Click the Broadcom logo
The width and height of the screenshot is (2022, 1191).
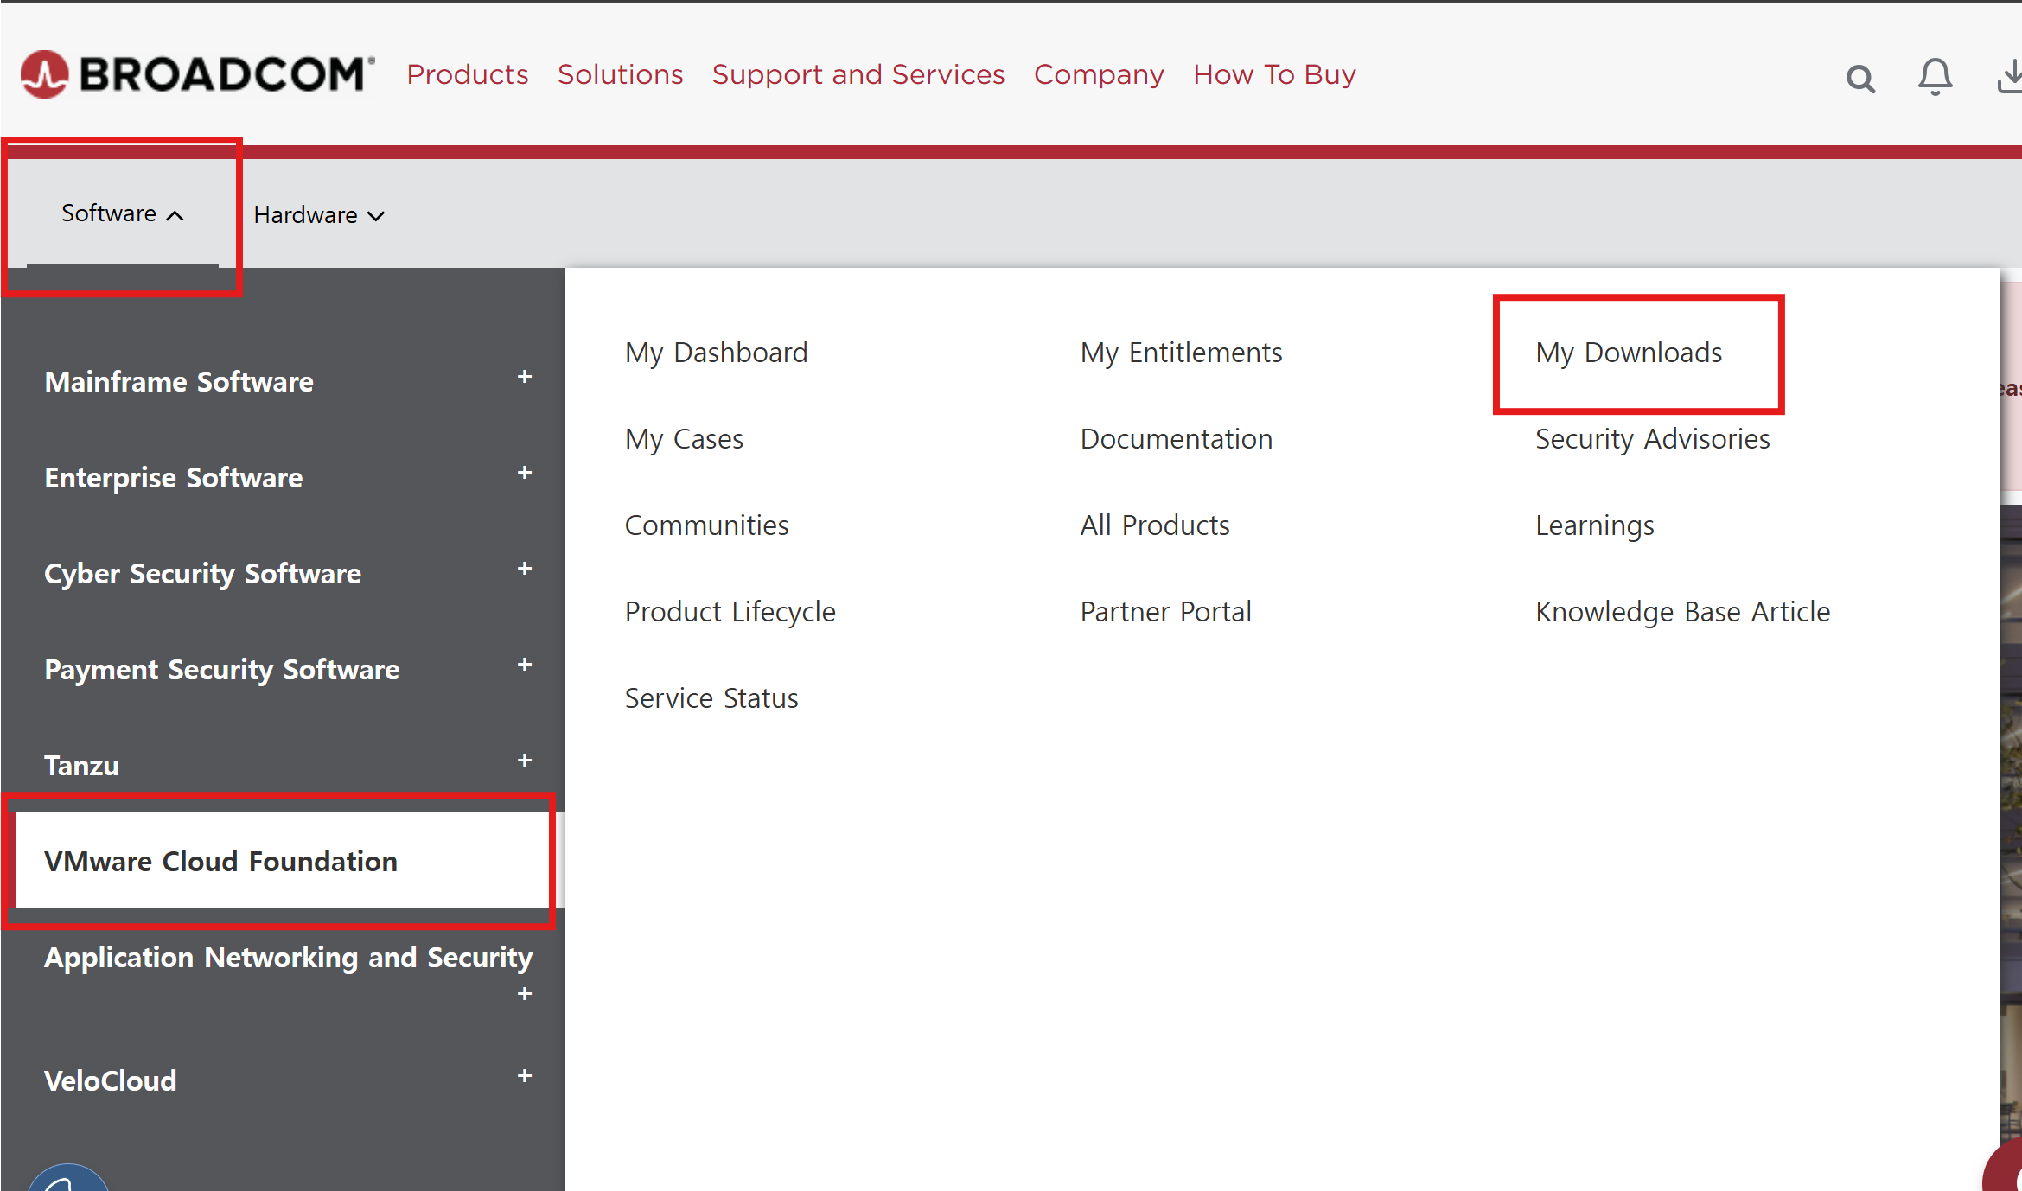(x=197, y=74)
